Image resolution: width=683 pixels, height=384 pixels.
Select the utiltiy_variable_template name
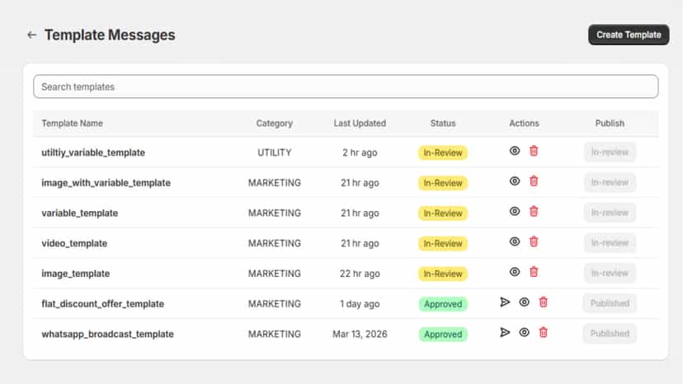click(93, 152)
